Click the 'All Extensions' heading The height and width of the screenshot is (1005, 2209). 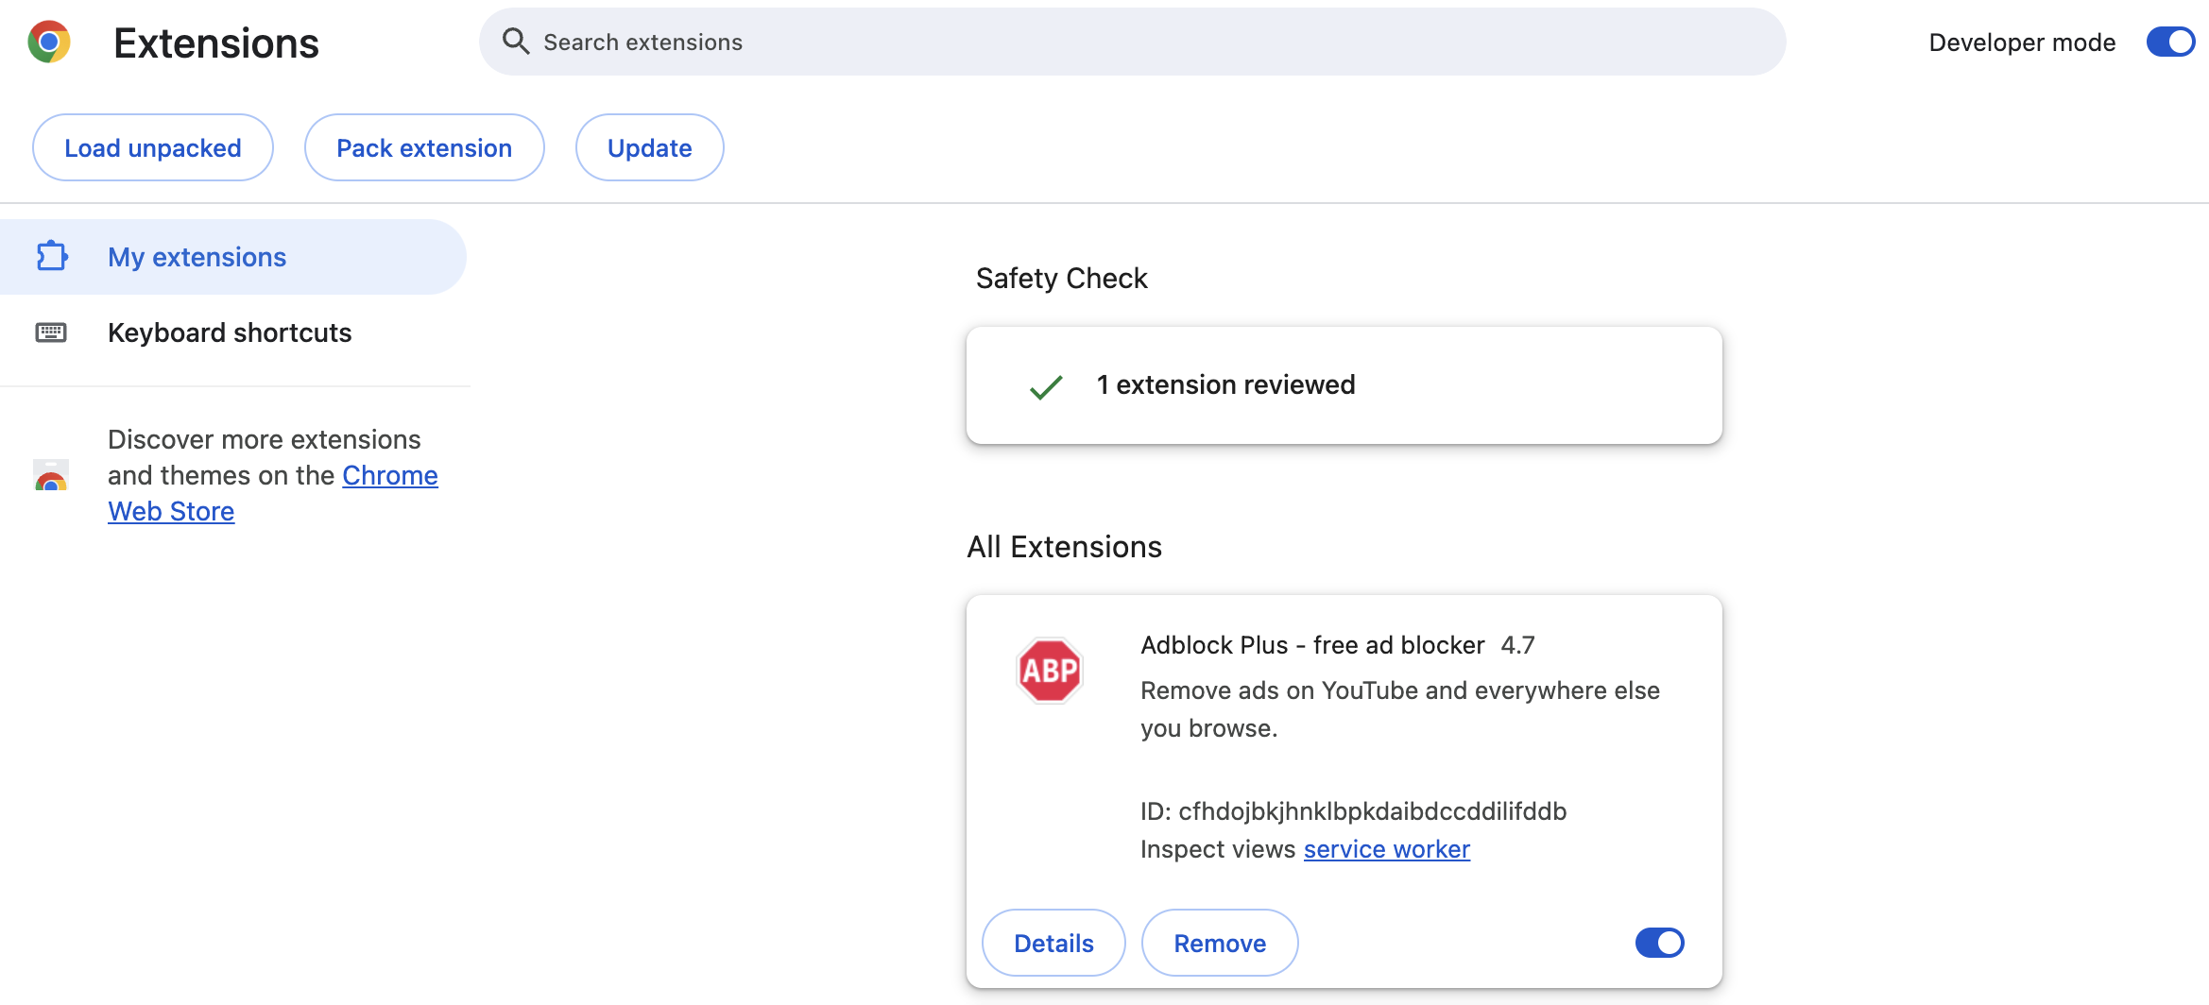pyautogui.click(x=1064, y=547)
